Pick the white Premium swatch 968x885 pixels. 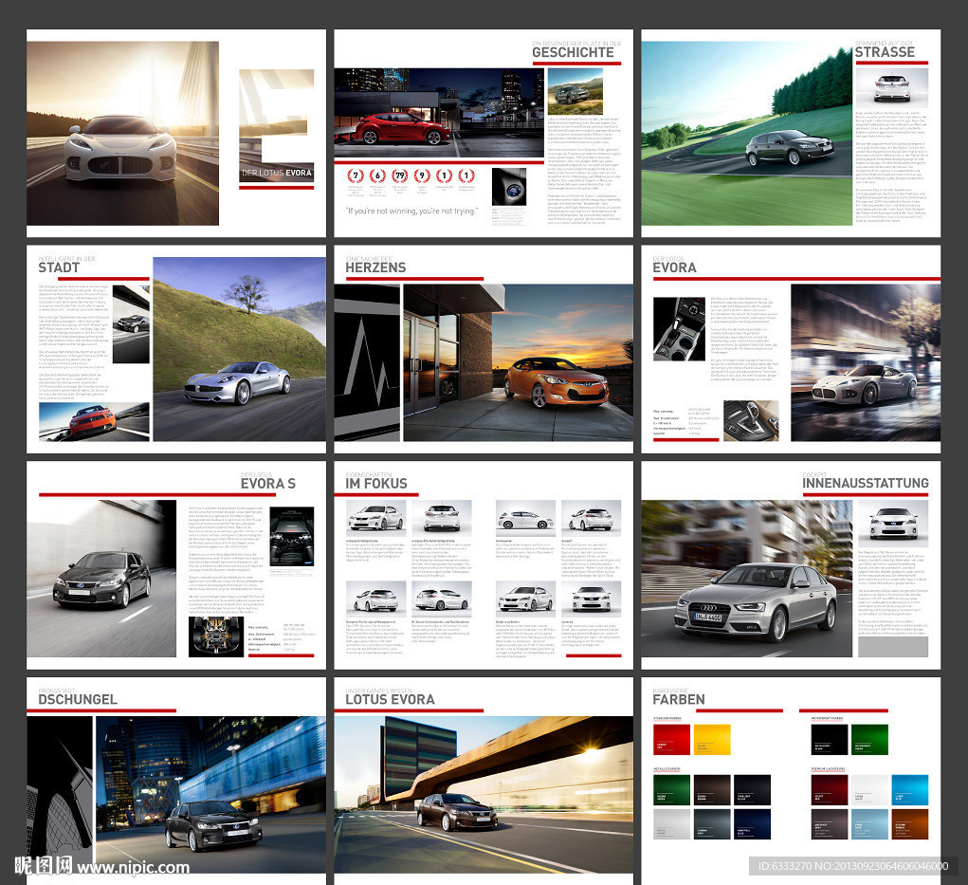click(x=869, y=789)
